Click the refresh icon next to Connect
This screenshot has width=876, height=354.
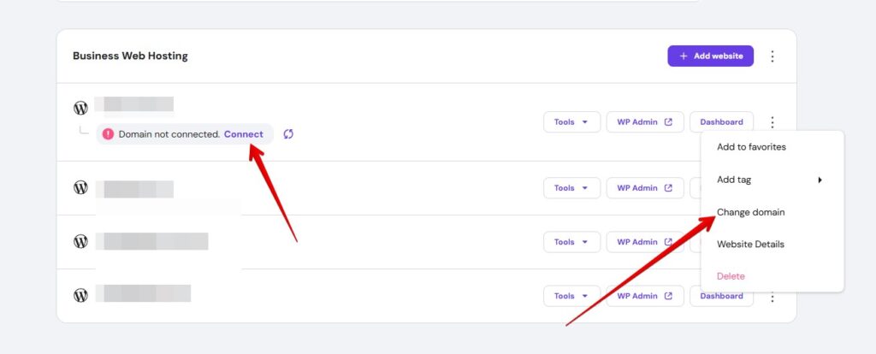click(288, 134)
